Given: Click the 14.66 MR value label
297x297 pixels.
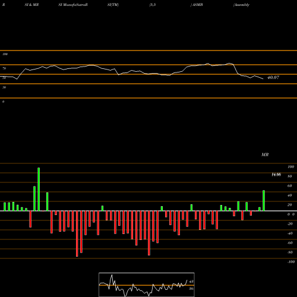Looking at the screenshot, I should (276, 175).
